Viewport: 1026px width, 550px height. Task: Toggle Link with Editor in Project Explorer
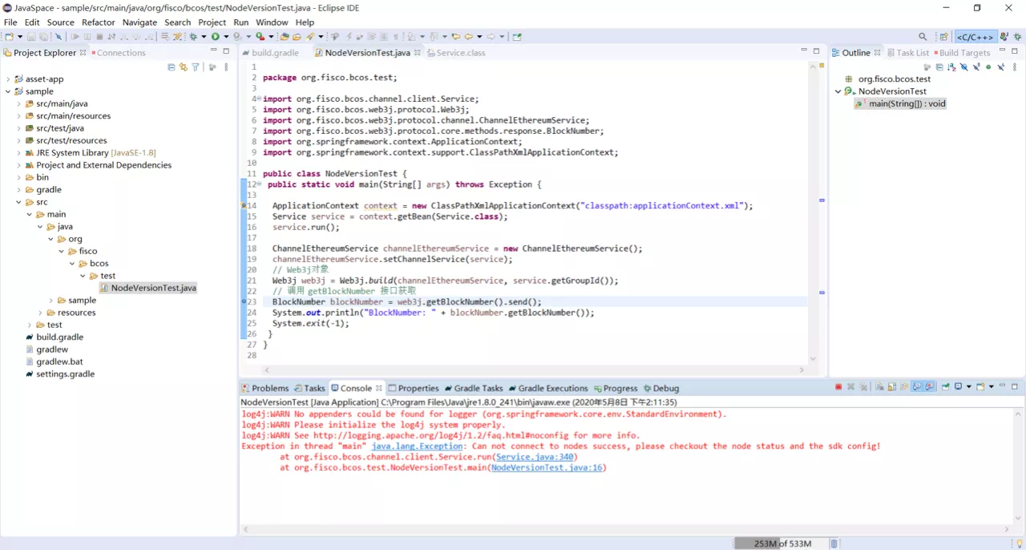(x=184, y=67)
